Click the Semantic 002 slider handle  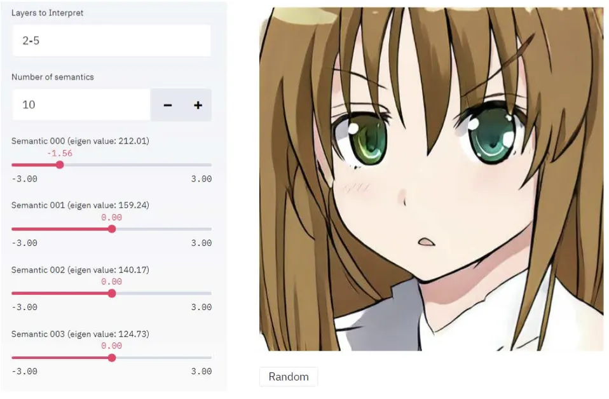coord(112,294)
